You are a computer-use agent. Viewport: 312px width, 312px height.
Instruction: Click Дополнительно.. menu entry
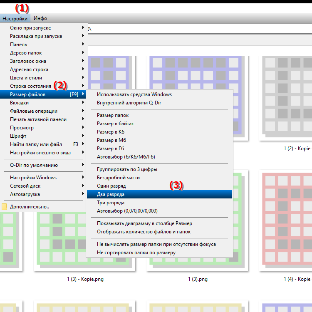[x=43, y=207]
